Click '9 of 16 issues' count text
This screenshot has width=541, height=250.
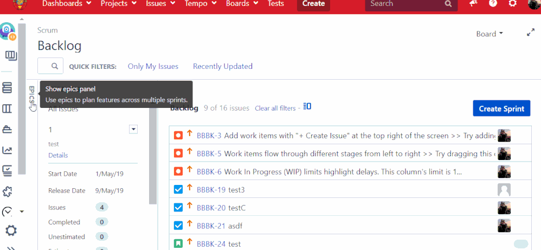(227, 108)
